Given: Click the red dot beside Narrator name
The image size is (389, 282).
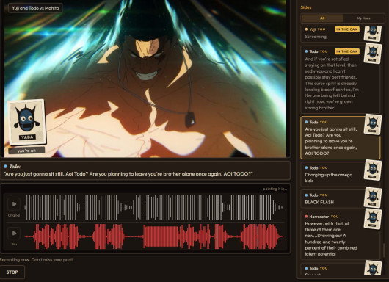Looking at the screenshot, I should 306,217.
